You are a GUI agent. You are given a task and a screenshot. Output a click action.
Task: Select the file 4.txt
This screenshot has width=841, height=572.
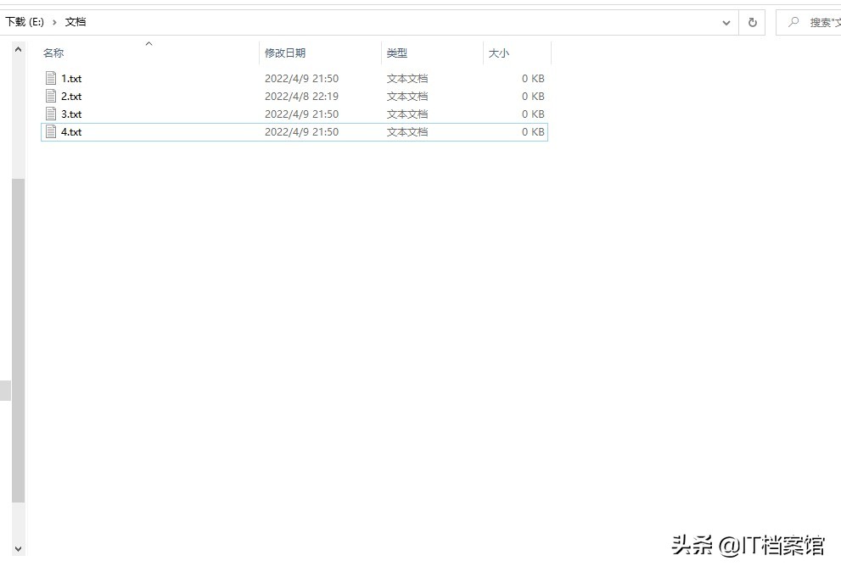(72, 131)
